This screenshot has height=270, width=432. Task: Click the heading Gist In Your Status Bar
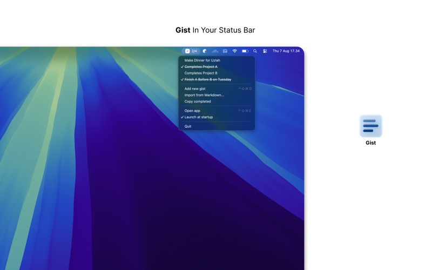[x=215, y=30]
